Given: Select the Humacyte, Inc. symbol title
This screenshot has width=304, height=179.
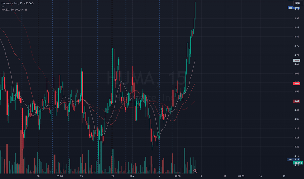Looking at the screenshot, I should 17,3.
